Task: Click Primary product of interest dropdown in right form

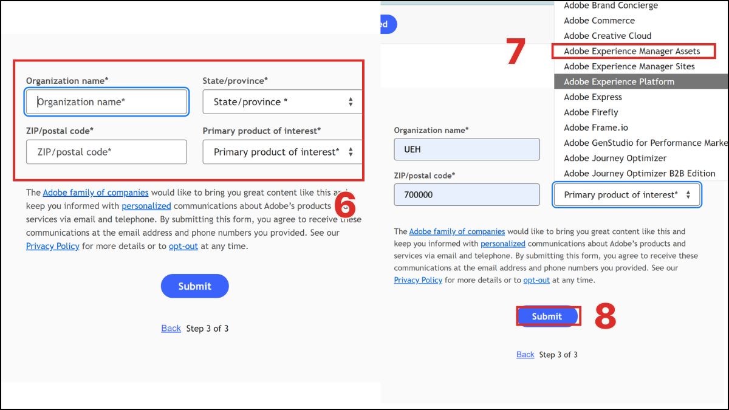Action: 627,194
